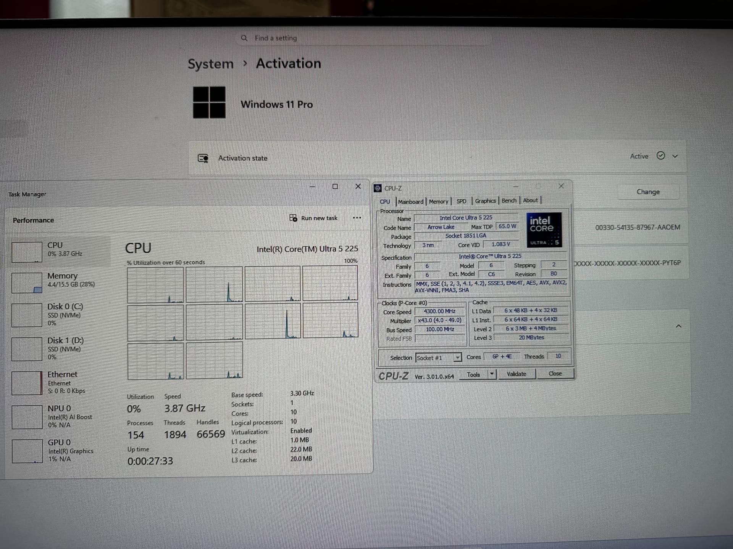
Task: Click the Level 3 cache 20 MBytes value
Action: tap(531, 337)
